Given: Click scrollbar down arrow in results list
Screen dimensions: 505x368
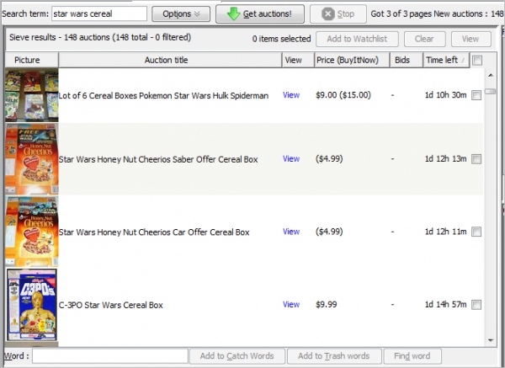Looking at the screenshot, I should (491, 339).
